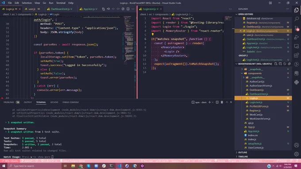This screenshot has width=301, height=169.
Task: Open changes icon in editor toolbar
Action: point(104,9)
